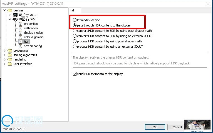Screen dimensions: 213x133
Task: Select the user interface tree item
Action: [23, 64]
